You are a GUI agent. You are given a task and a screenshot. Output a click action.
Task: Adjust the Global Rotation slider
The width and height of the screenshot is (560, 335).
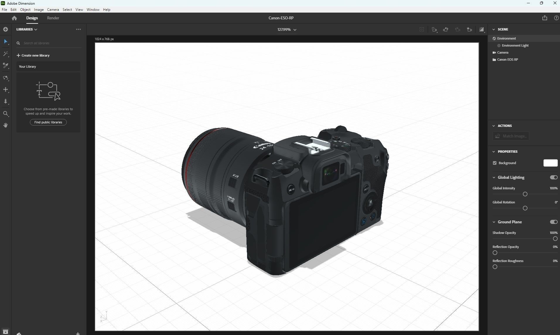[525, 208]
